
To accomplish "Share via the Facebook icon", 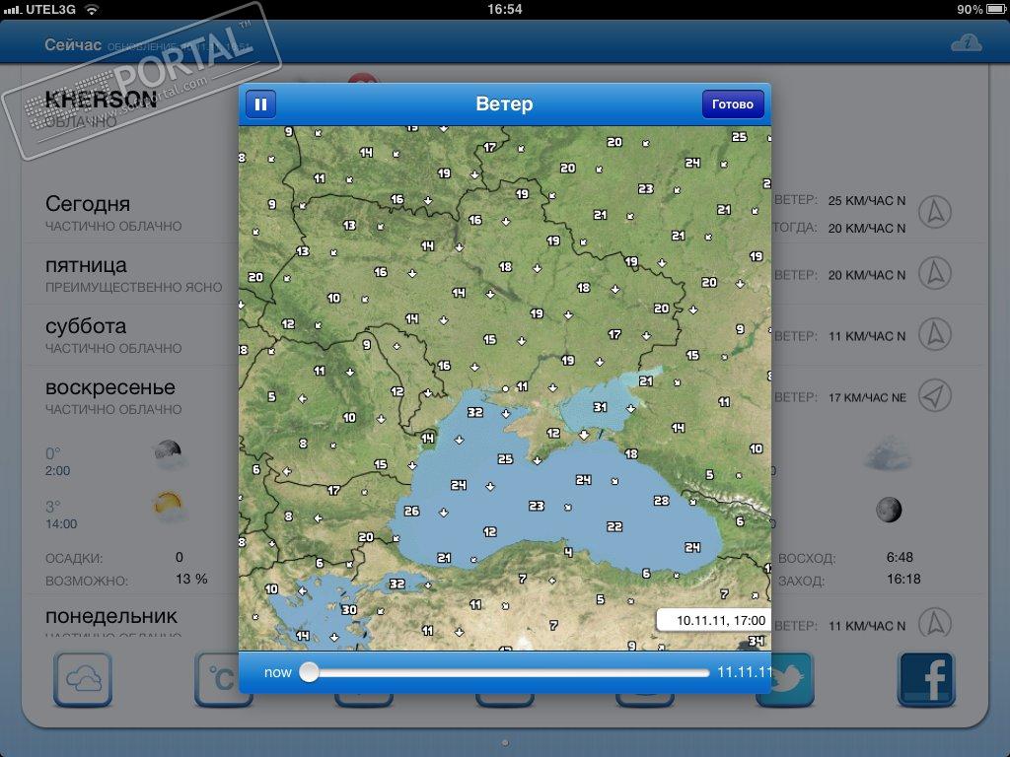I will pyautogui.click(x=926, y=680).
